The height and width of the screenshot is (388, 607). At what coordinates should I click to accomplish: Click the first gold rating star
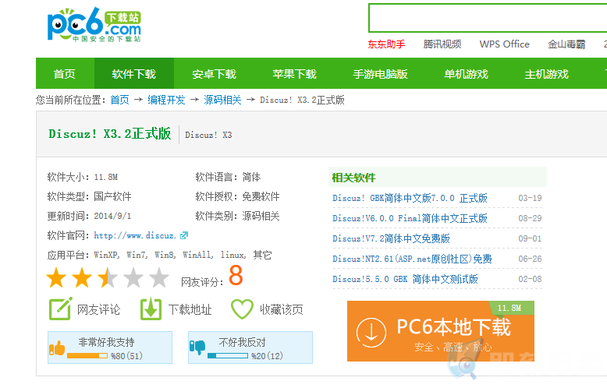click(x=56, y=277)
